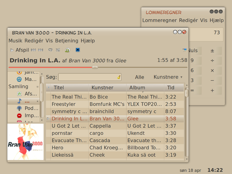232x174 pixels.
Task: Click the minus key on calculator
Action: pos(213,80)
